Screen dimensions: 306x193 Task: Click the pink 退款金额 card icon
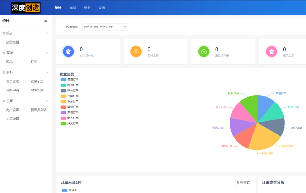tap(271, 51)
